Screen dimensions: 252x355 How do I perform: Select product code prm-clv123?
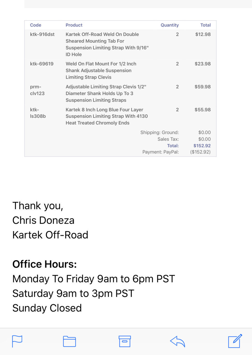click(x=37, y=90)
